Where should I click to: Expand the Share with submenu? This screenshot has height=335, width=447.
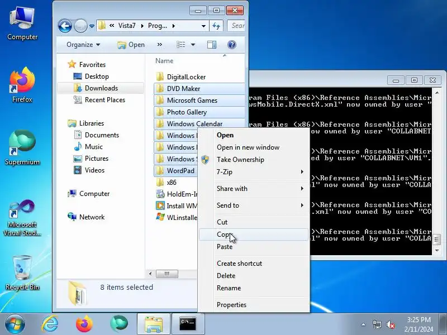pos(254,189)
